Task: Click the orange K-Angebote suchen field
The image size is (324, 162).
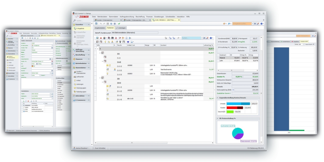Action: pyautogui.click(x=242, y=24)
